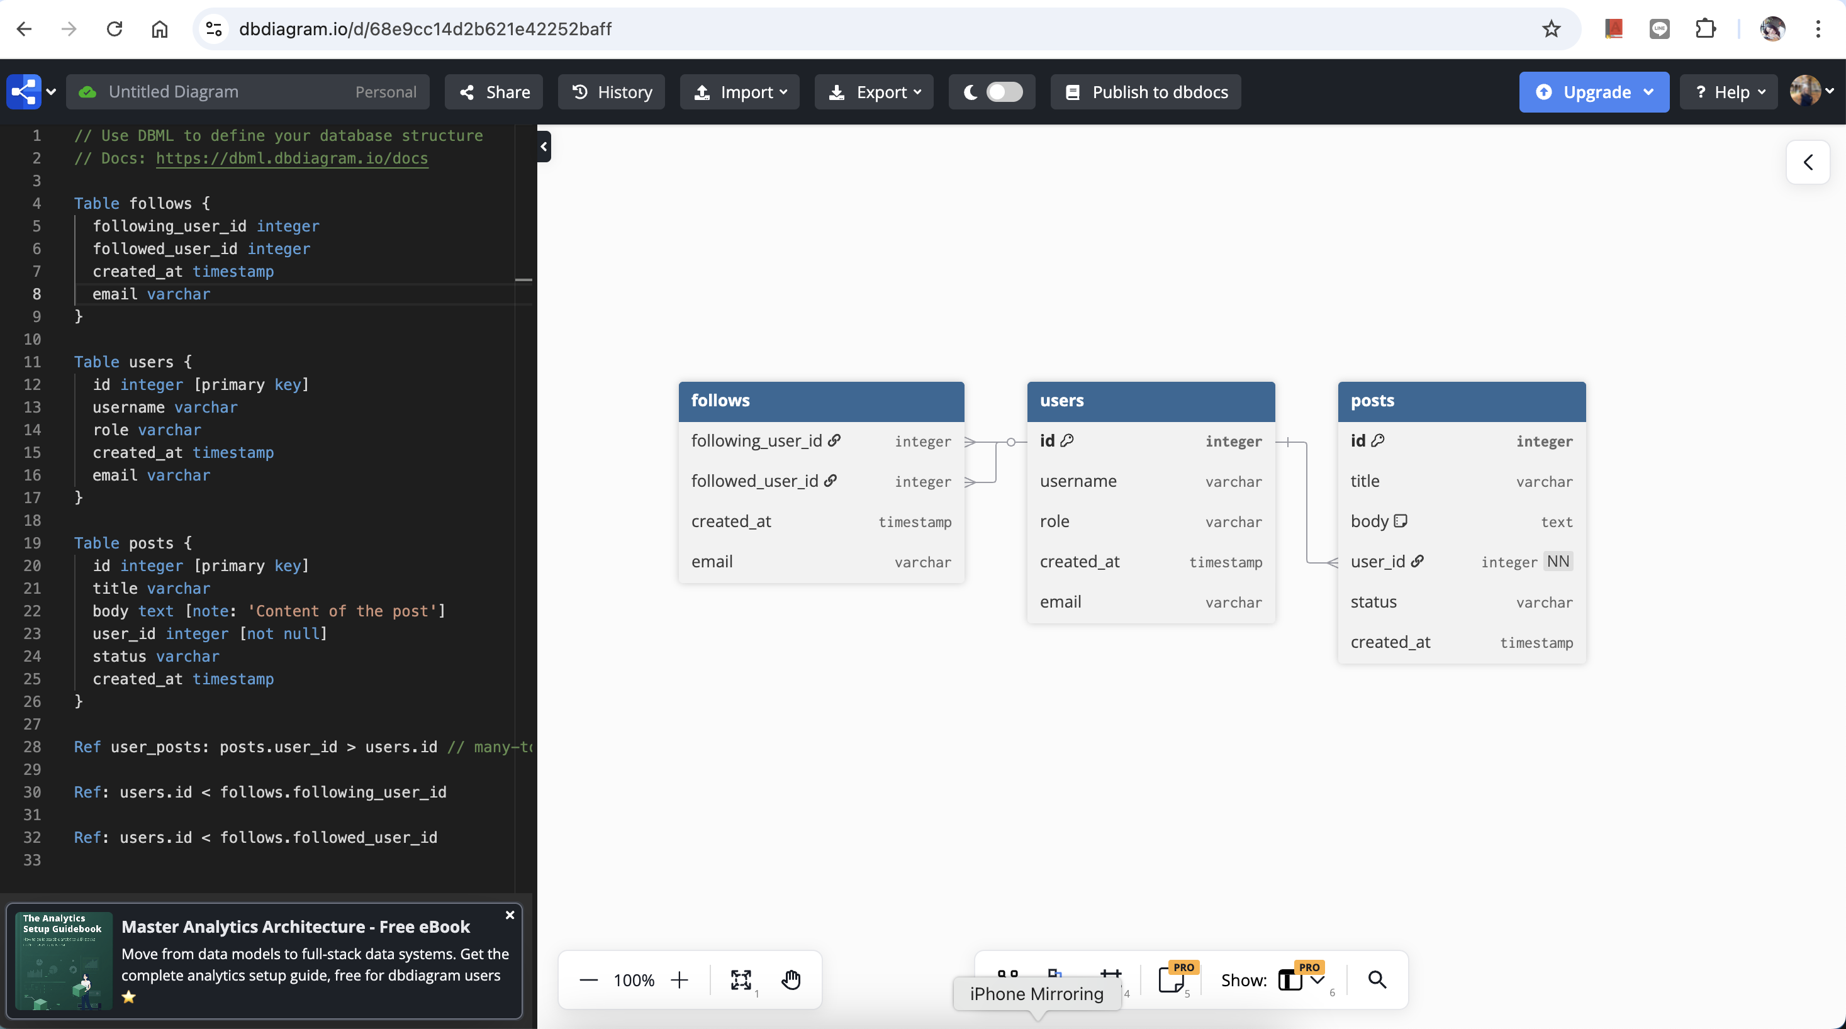Screen dimensions: 1846x1029
Task: Open the Chrome three-dot menu
Action: (1818, 29)
